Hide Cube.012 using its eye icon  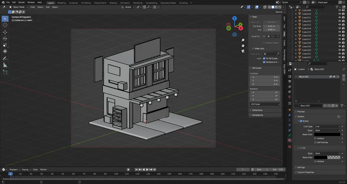(339, 21)
